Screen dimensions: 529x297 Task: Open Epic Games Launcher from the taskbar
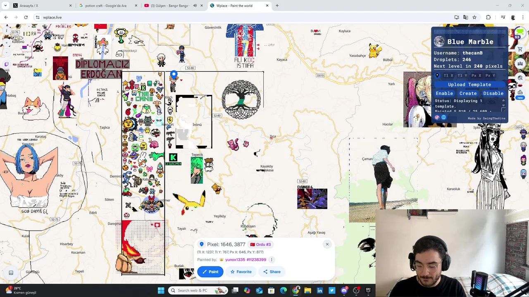coord(368,290)
